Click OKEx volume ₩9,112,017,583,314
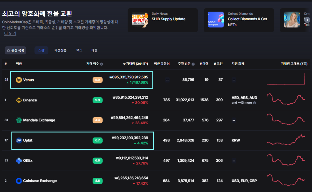The image size is (312, 192). (132, 158)
